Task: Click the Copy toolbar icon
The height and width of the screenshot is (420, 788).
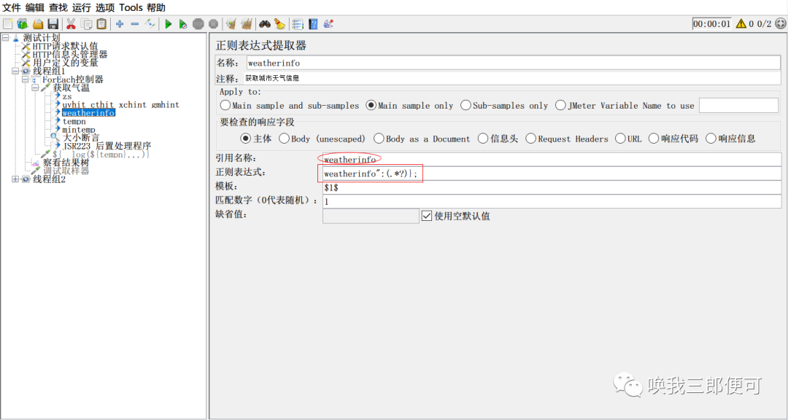Action: (86, 23)
